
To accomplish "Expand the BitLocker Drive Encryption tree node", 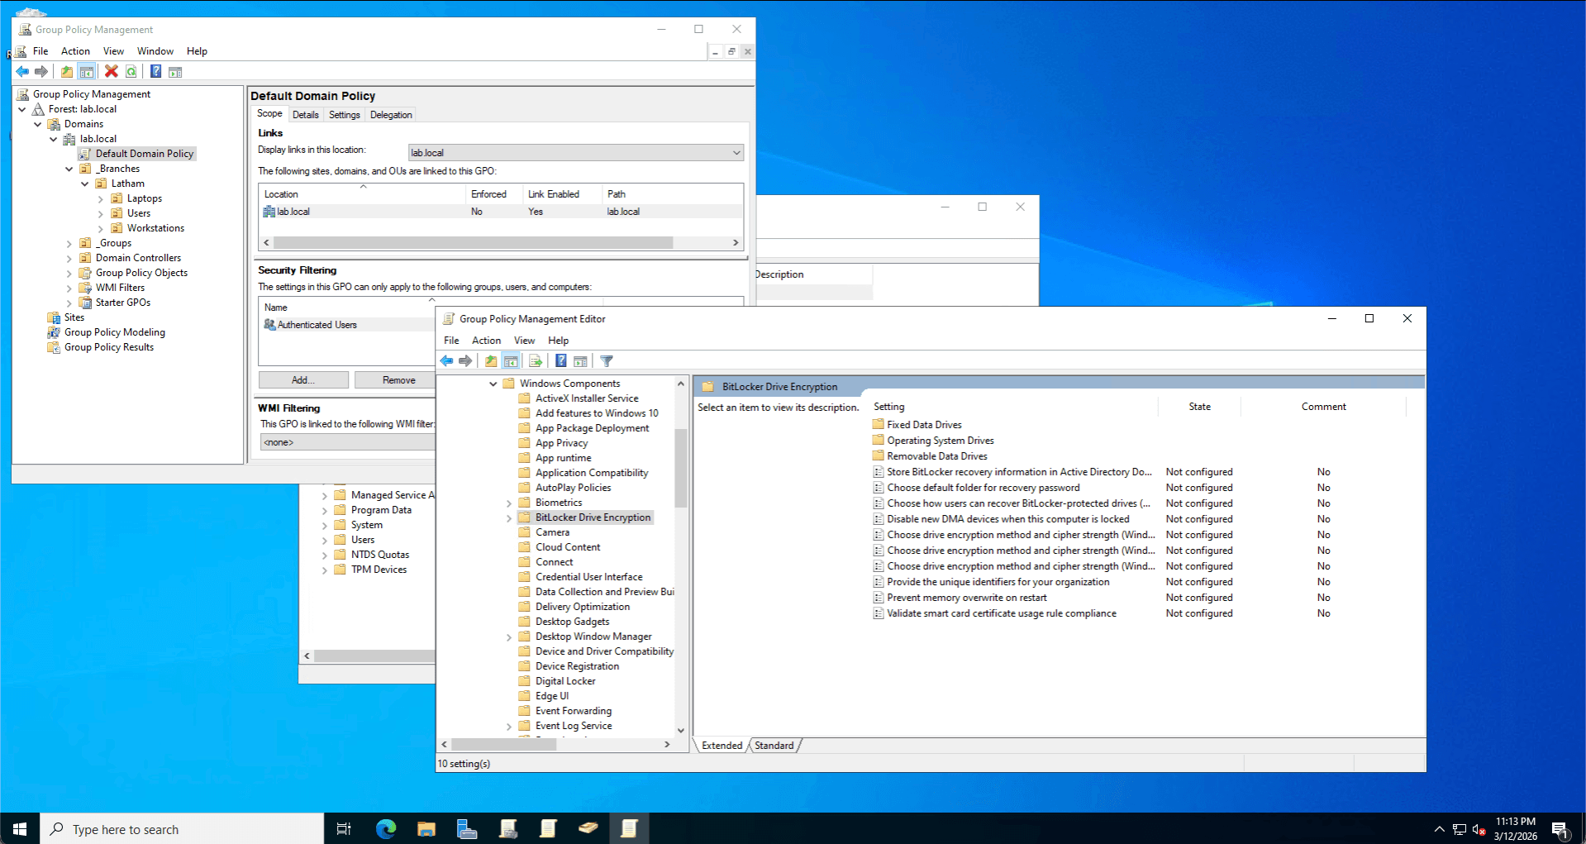I will tap(509, 517).
